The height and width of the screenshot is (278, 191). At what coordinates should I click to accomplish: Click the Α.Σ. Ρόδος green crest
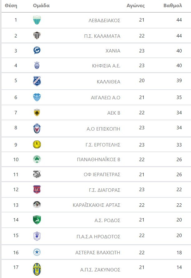pyautogui.click(x=37, y=220)
